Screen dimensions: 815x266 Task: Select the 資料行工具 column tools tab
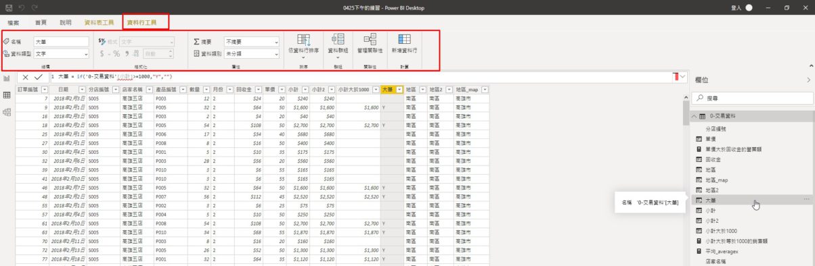coord(141,22)
